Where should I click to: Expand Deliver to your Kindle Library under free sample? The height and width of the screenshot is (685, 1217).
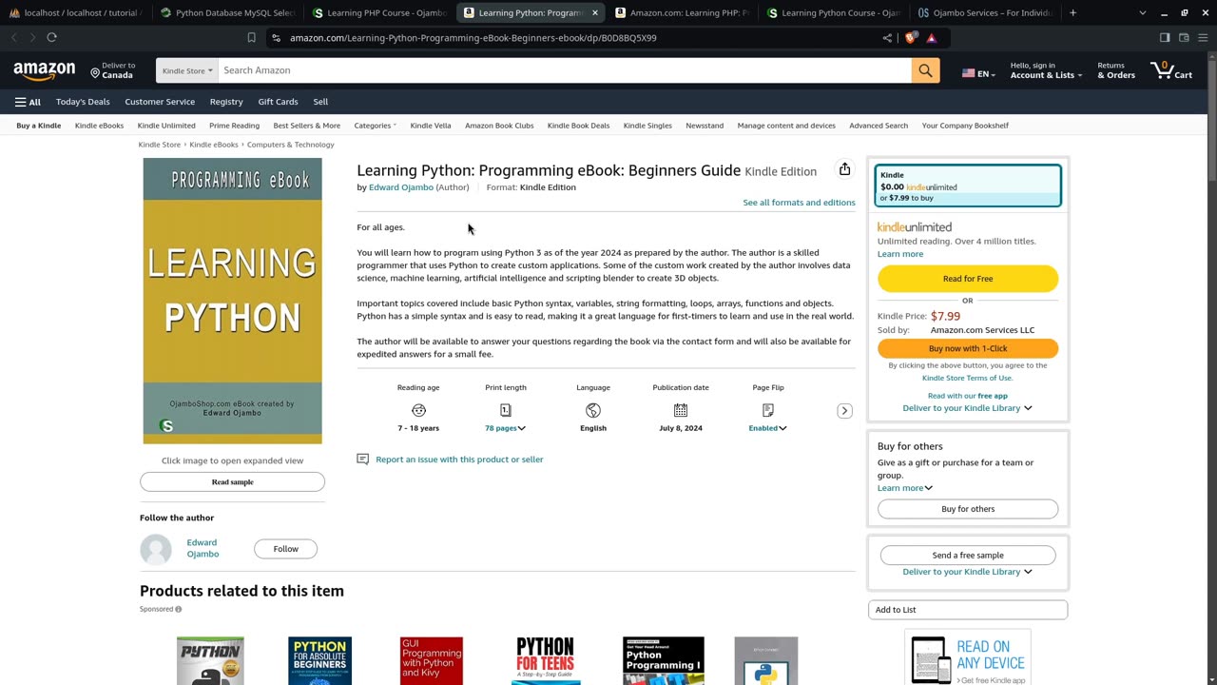967,572
